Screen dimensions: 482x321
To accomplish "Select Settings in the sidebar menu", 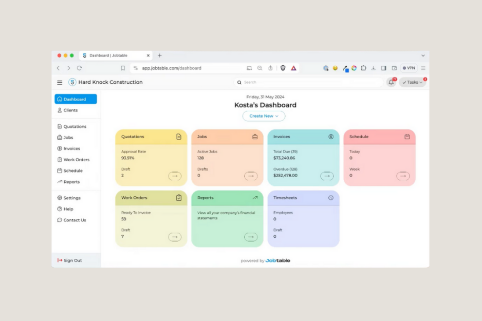I will tap(69, 198).
